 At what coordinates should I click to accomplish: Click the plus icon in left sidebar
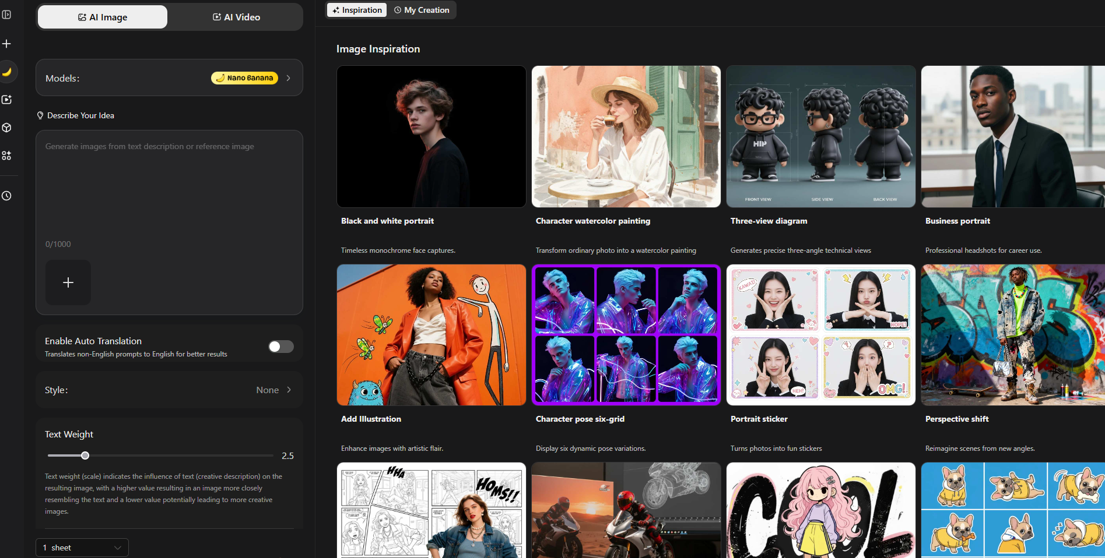point(7,44)
